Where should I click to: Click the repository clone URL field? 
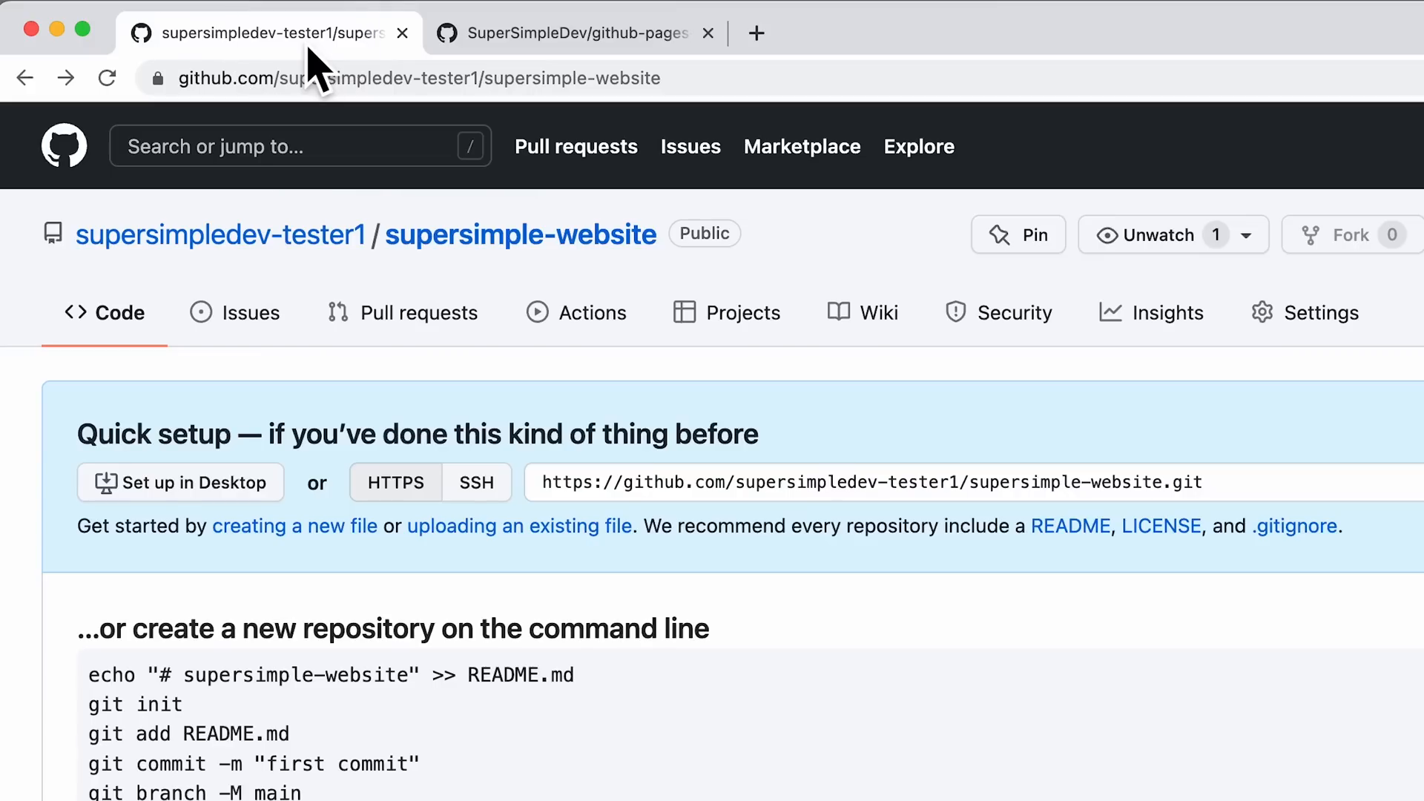[x=973, y=483]
